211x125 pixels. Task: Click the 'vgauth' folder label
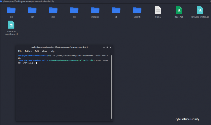[137, 17]
